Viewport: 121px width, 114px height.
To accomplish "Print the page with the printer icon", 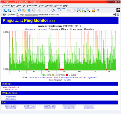I will click(x=53, y=10).
